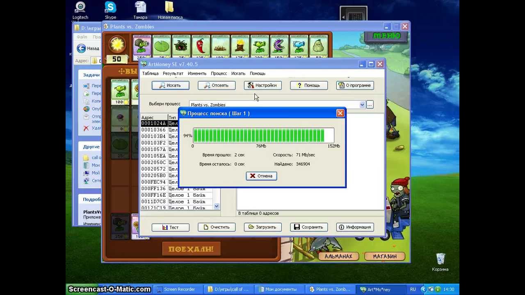Image resolution: width=525 pixels, height=295 pixels.
Task: Select the Jalapeno seed packet
Action: point(201,47)
